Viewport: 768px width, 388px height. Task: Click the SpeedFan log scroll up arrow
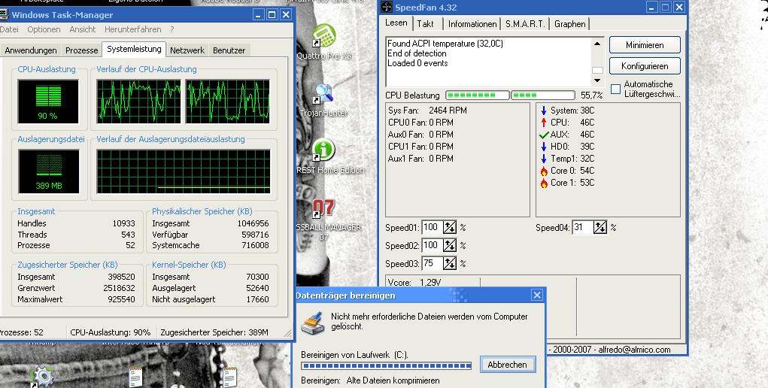click(x=597, y=44)
